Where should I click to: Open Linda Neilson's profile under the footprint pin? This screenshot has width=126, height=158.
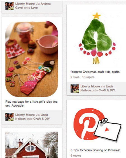(x=97, y=88)
